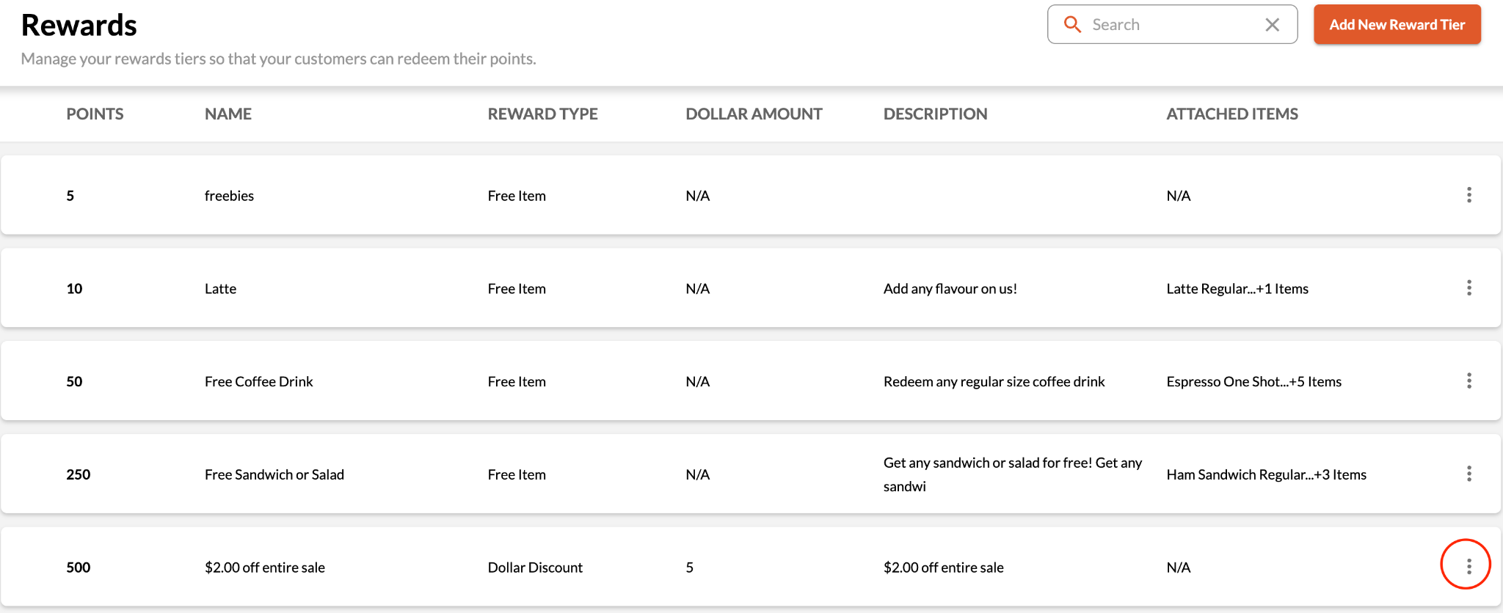1503x613 pixels.
Task: View Espresso One Shot...+5 Items attached list
Action: (x=1253, y=382)
